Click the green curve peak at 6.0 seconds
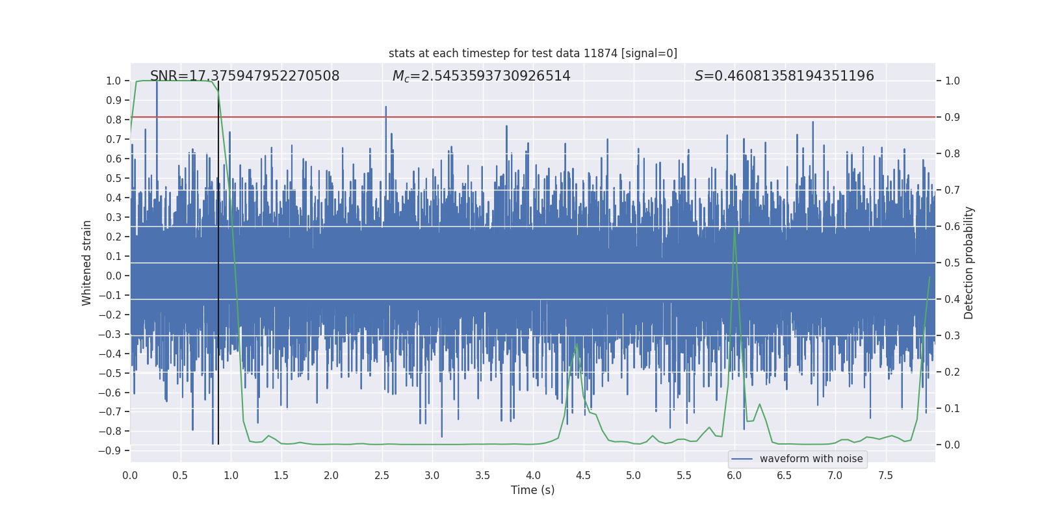Viewport: 1040px width, 520px height. point(734,229)
